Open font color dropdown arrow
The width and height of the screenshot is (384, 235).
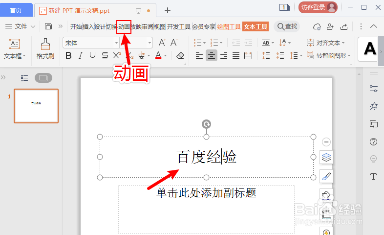coord(166,56)
